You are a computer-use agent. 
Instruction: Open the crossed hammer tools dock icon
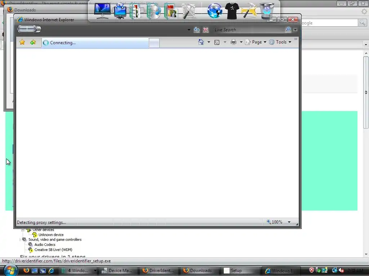tap(188, 11)
